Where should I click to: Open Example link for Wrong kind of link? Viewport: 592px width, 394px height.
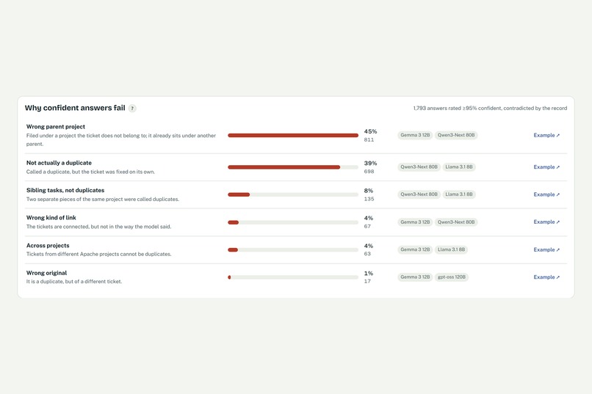(x=546, y=222)
